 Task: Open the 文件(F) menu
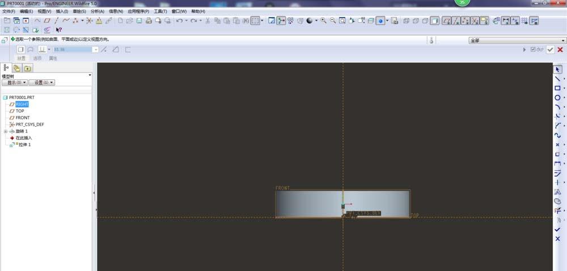click(9, 11)
